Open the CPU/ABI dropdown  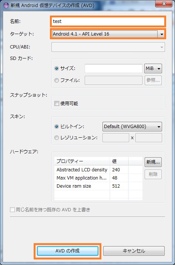coord(108,47)
